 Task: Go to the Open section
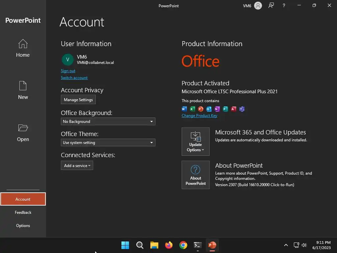[x=23, y=133]
